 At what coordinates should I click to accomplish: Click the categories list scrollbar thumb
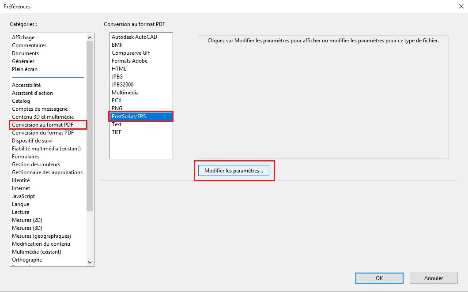(x=90, y=126)
